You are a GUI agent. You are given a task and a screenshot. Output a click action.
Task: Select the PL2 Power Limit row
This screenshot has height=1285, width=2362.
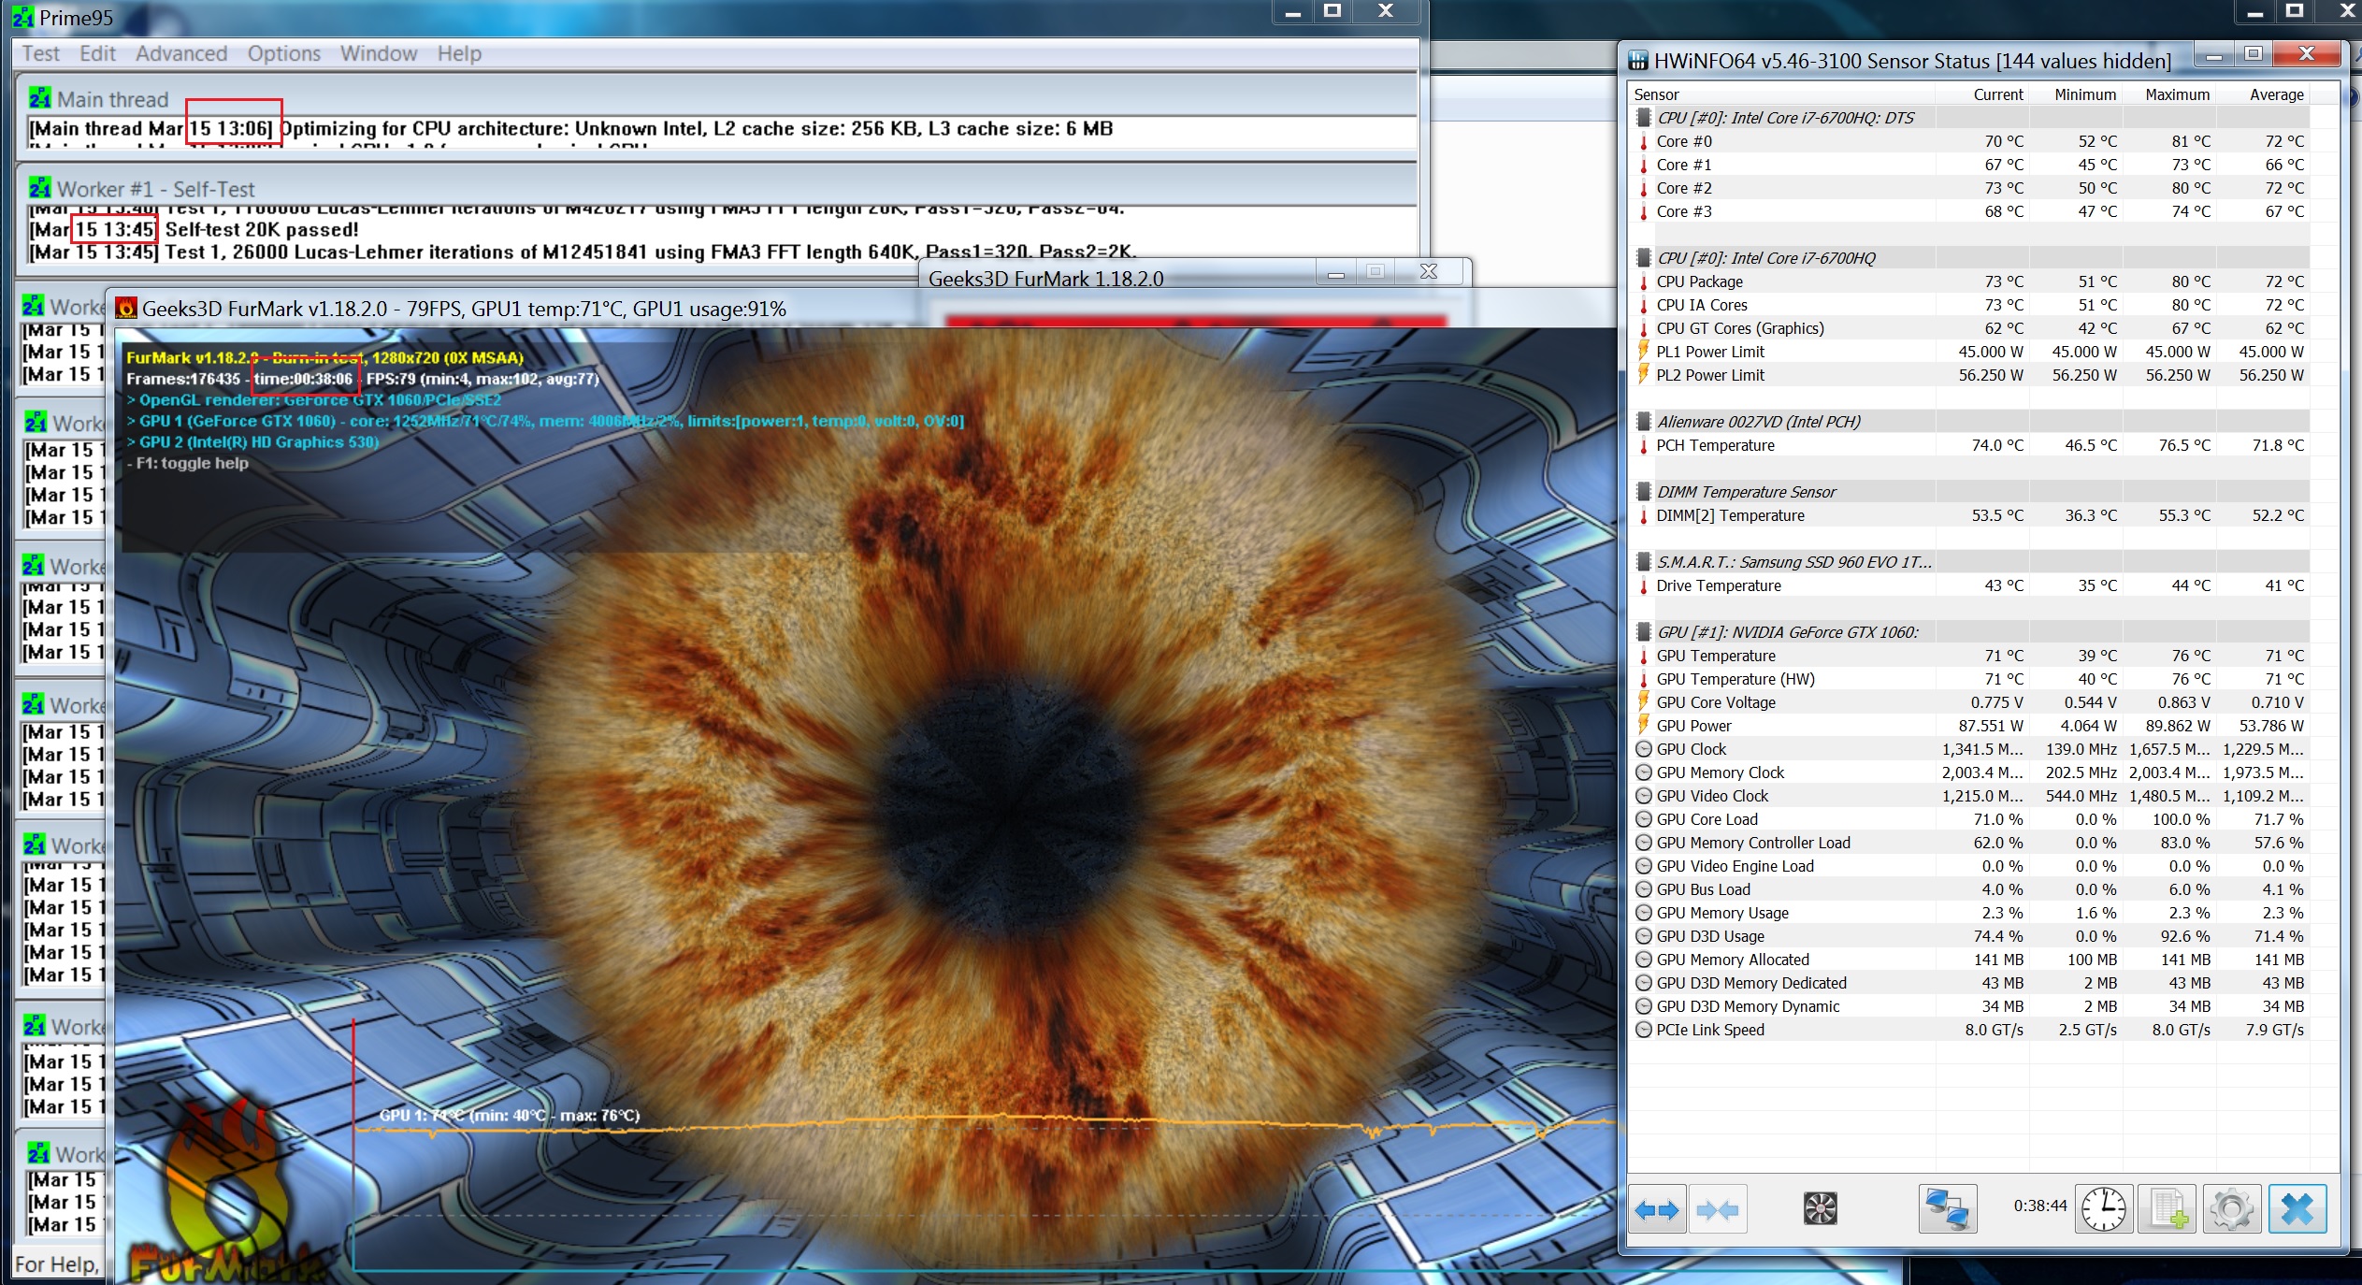[1969, 375]
